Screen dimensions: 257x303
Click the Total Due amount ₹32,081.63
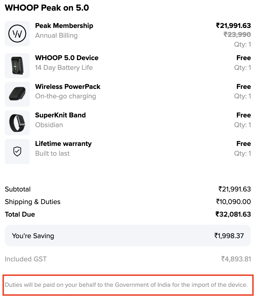pos(233,214)
